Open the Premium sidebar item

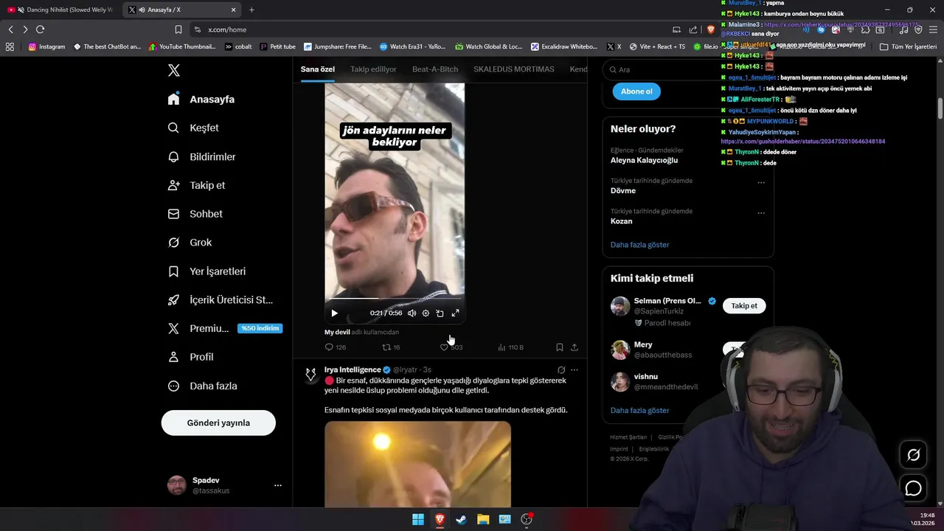[225, 328]
